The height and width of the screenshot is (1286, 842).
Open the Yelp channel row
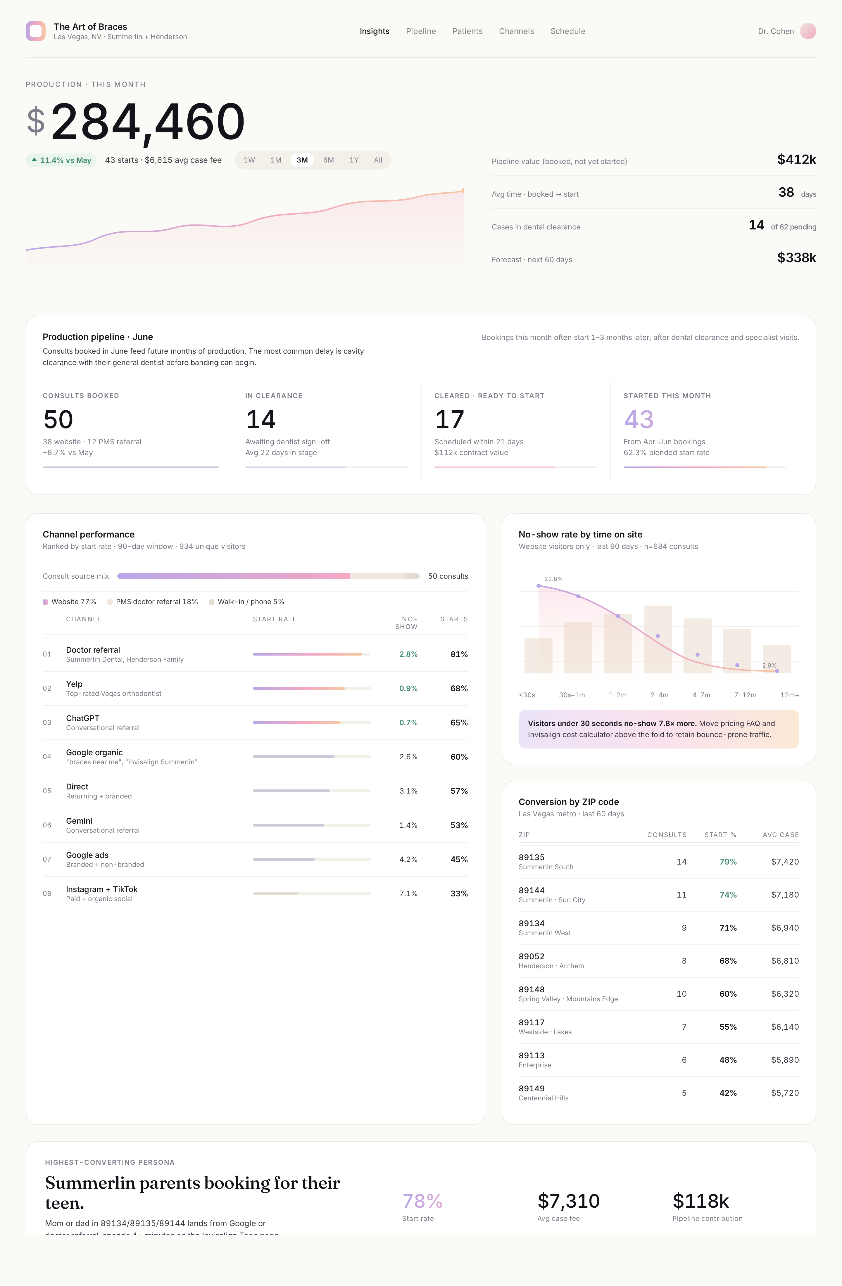click(255, 688)
